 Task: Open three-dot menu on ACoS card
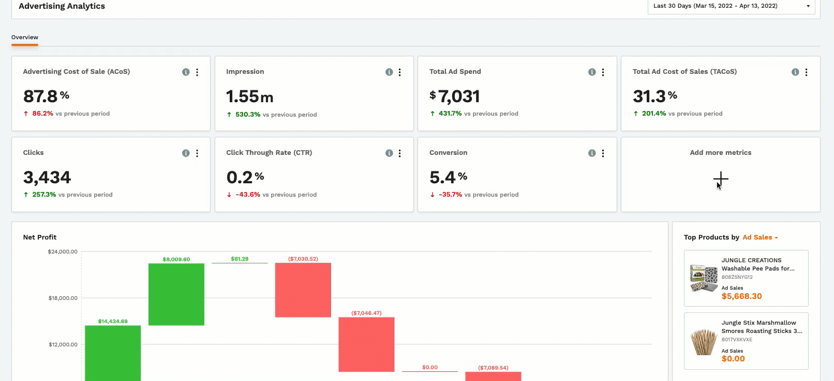point(197,72)
